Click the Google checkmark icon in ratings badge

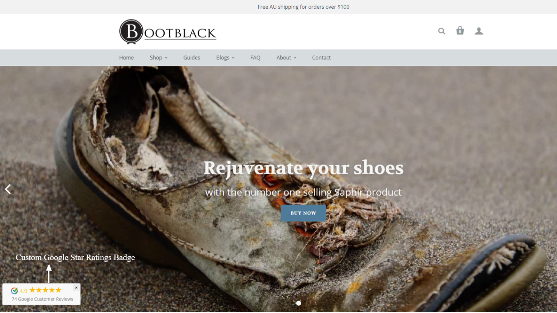[14, 291]
